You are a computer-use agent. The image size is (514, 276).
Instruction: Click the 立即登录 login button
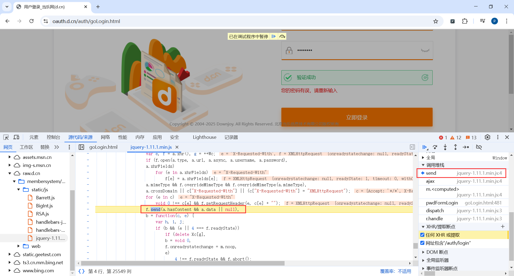tap(357, 117)
